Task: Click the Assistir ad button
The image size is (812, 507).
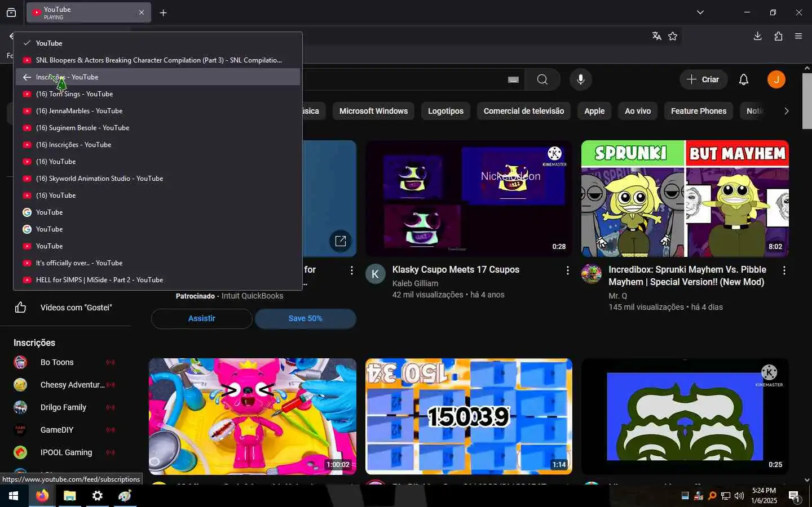Action: 201,318
